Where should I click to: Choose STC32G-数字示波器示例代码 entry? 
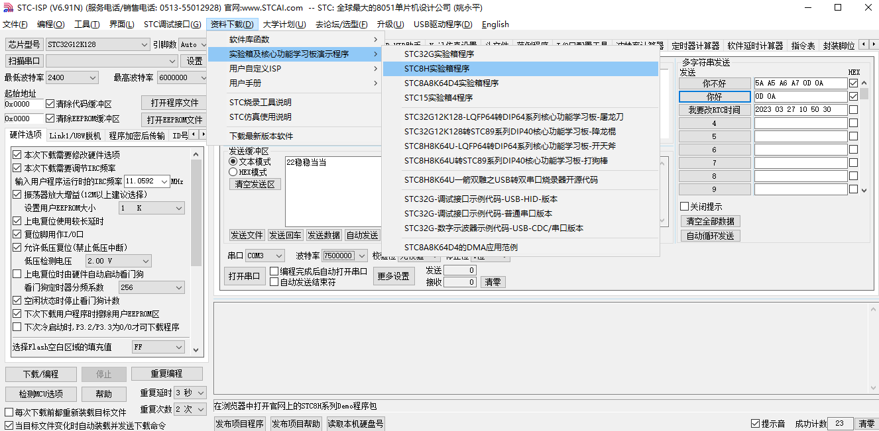(520, 228)
